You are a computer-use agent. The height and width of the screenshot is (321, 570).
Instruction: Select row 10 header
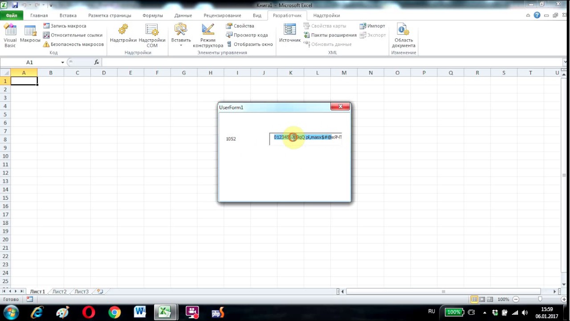point(5,156)
